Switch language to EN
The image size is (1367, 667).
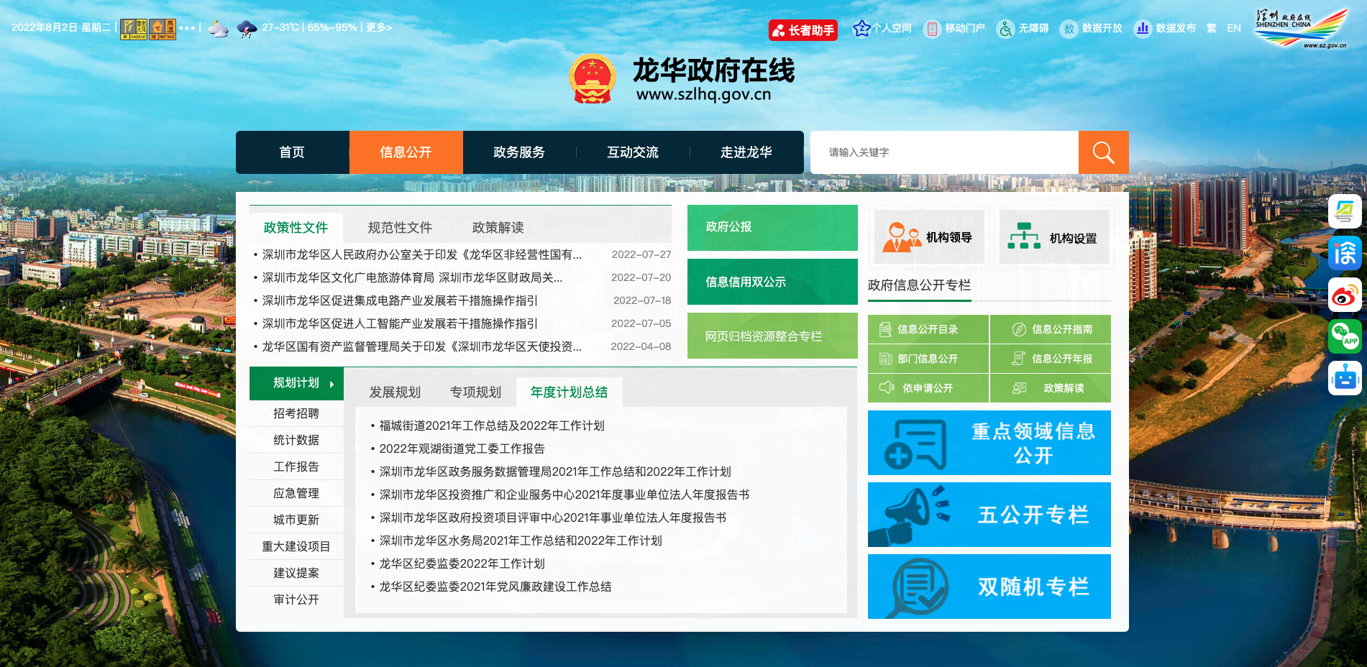pyautogui.click(x=1234, y=28)
